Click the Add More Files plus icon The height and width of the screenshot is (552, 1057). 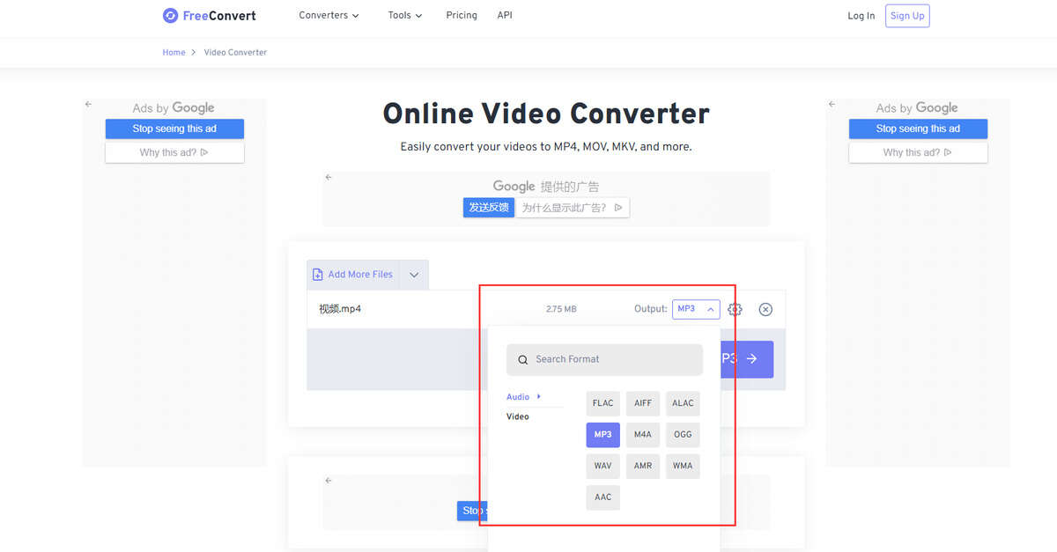point(318,275)
